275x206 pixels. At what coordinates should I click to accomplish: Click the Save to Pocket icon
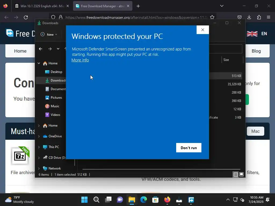(239, 17)
